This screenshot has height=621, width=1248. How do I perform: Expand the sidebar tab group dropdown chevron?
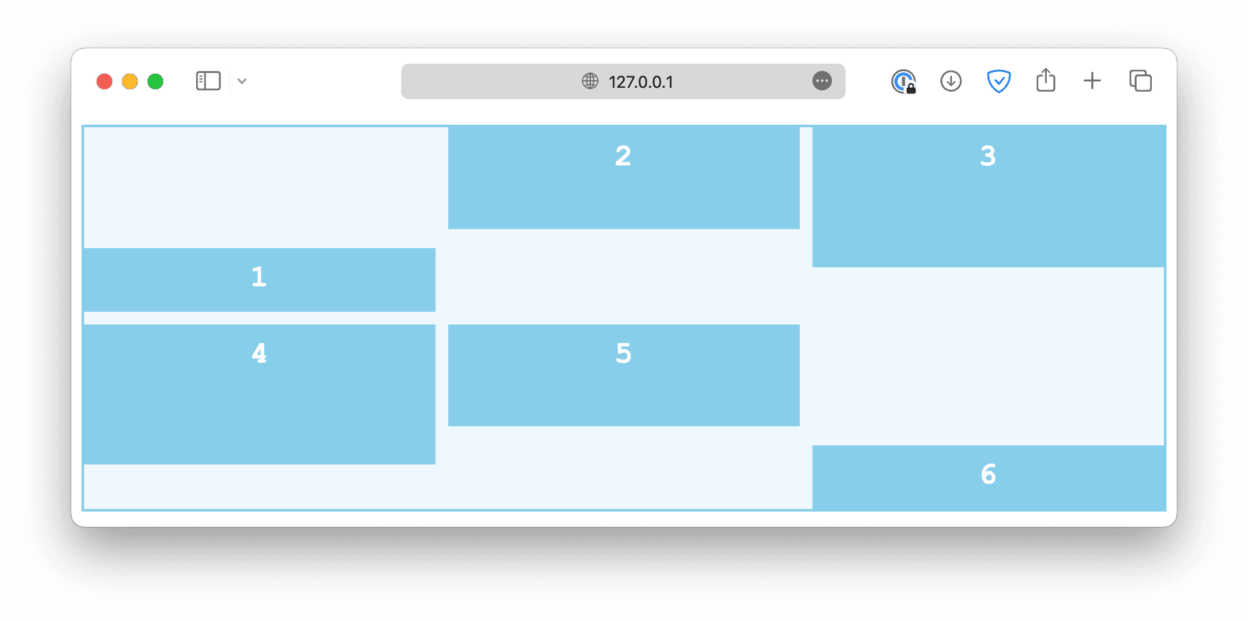[242, 81]
